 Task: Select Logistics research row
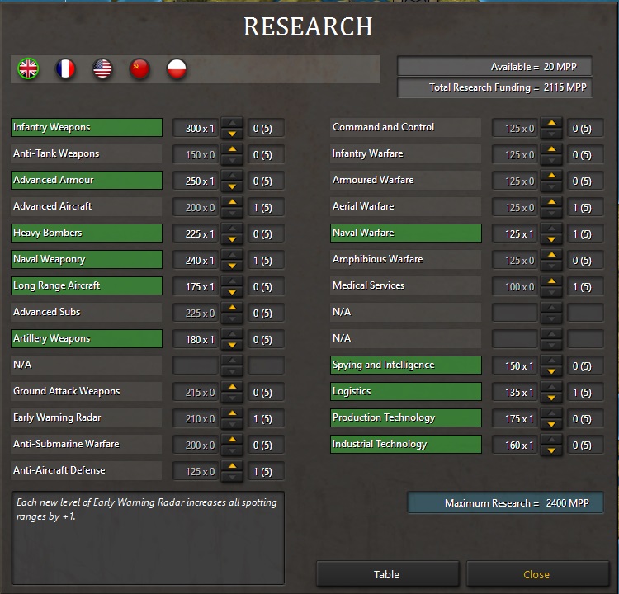[406, 392]
